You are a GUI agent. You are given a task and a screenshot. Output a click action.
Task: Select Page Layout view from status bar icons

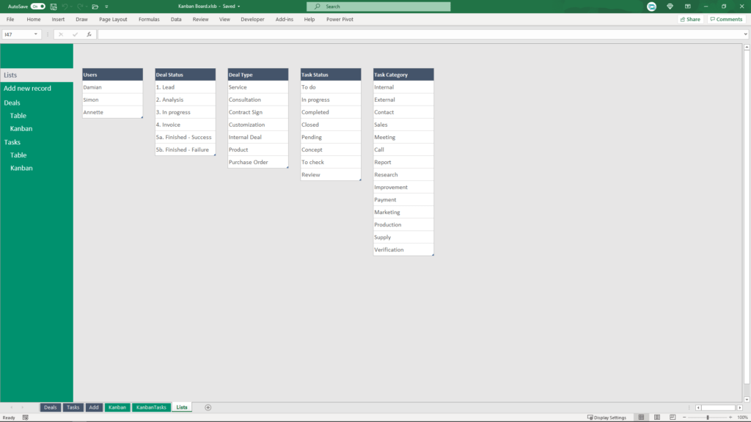click(656, 417)
